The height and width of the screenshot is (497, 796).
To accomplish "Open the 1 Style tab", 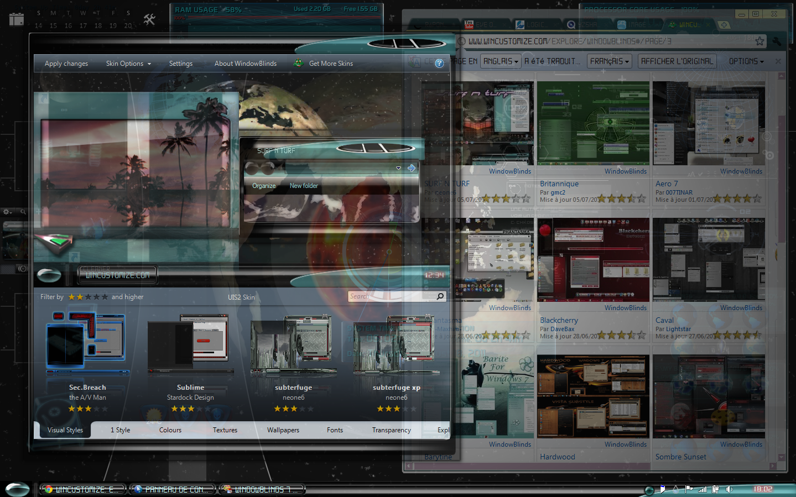I will 121,430.
